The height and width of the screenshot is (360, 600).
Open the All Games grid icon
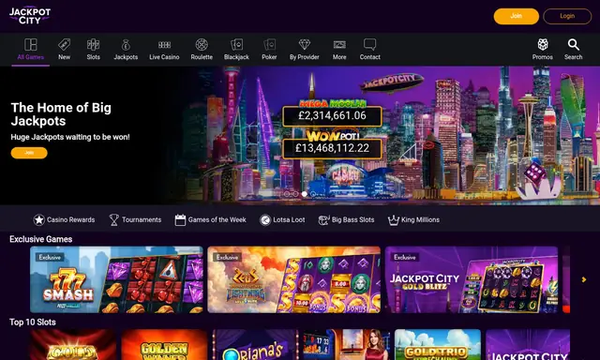[31, 45]
